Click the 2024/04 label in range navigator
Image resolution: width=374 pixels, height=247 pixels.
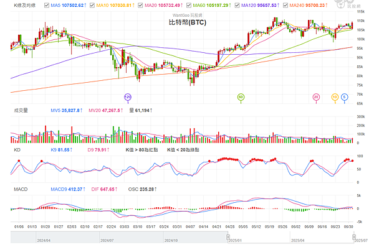(x=44, y=241)
